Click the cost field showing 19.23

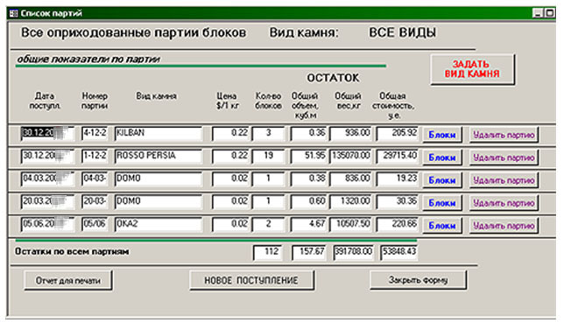tap(397, 179)
